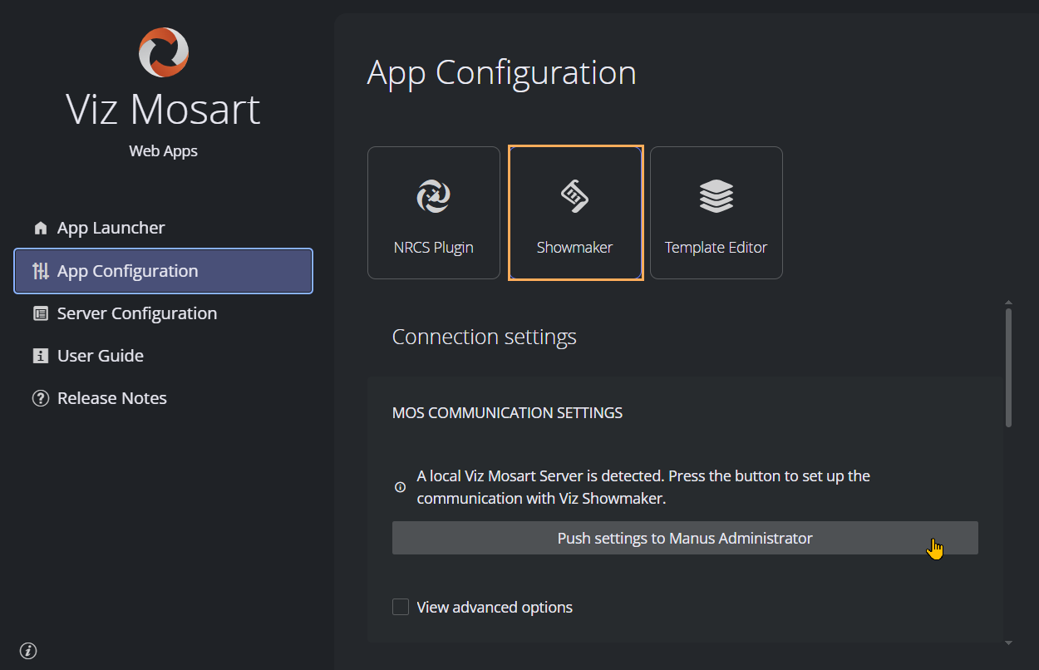Select the Template Editor tile
Viewport: 1039px width, 670px height.
tap(716, 213)
